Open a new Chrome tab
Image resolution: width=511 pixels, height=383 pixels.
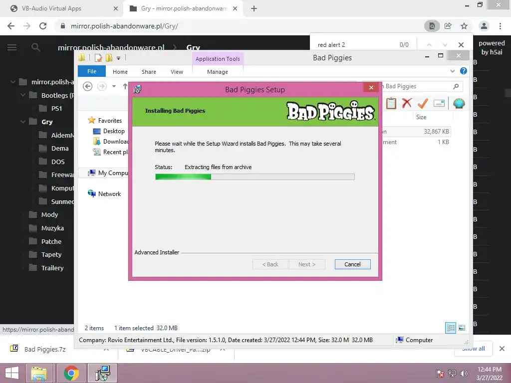[x=254, y=9]
